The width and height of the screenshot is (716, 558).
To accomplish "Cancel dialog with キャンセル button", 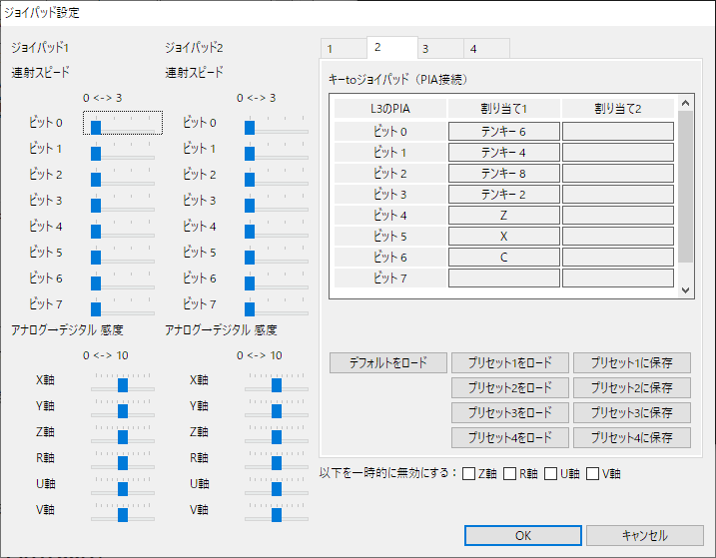I will coord(644,535).
